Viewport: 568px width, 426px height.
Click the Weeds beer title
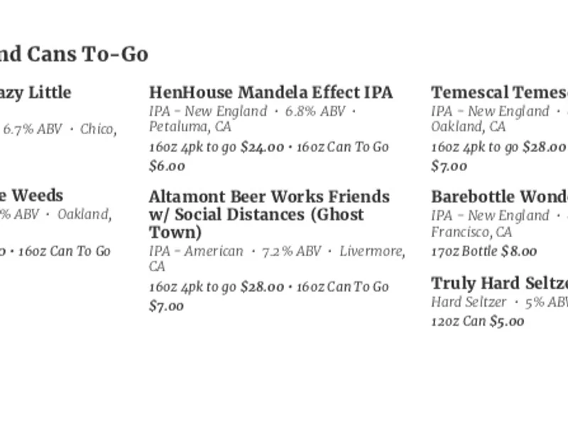[31, 196]
